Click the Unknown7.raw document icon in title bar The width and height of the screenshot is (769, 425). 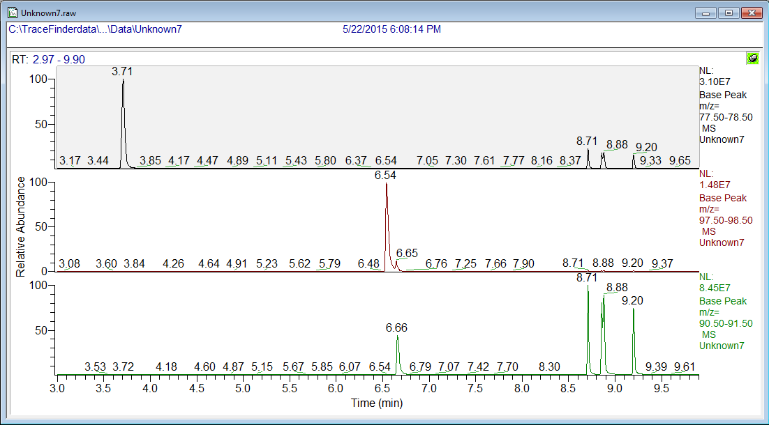point(12,13)
